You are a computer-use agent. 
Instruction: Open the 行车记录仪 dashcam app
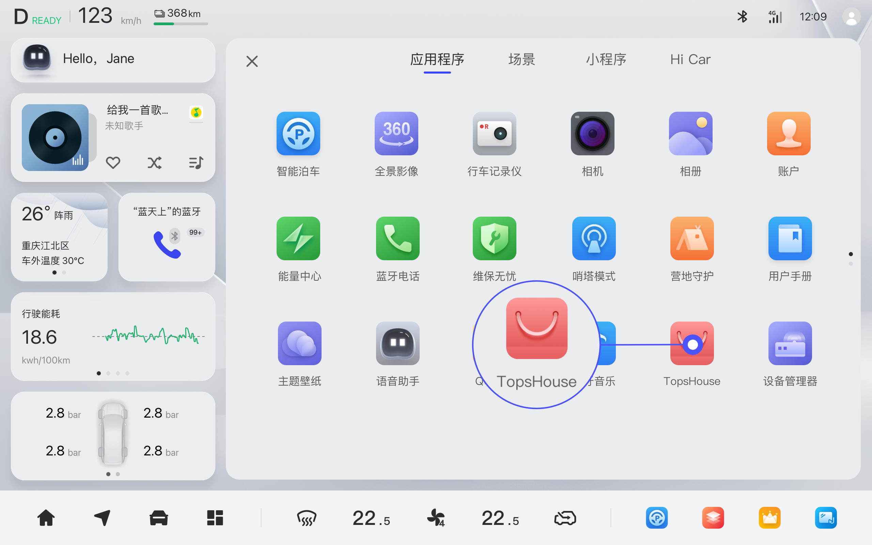tap(494, 134)
